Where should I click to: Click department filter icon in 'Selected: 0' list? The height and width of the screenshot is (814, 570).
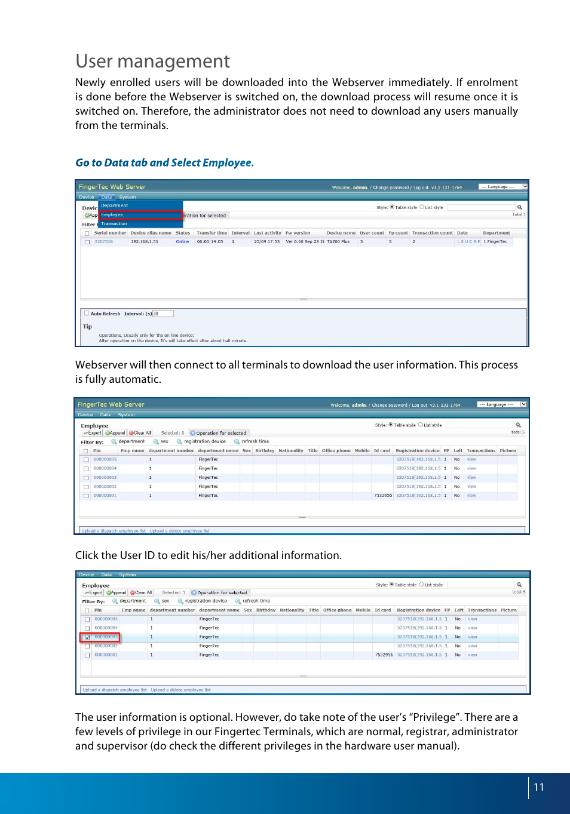(114, 442)
